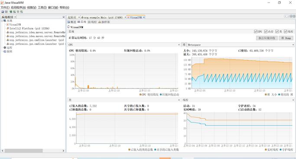
Task: Click refresh spinner beside VisualVM heading
Action: pos(68,27)
